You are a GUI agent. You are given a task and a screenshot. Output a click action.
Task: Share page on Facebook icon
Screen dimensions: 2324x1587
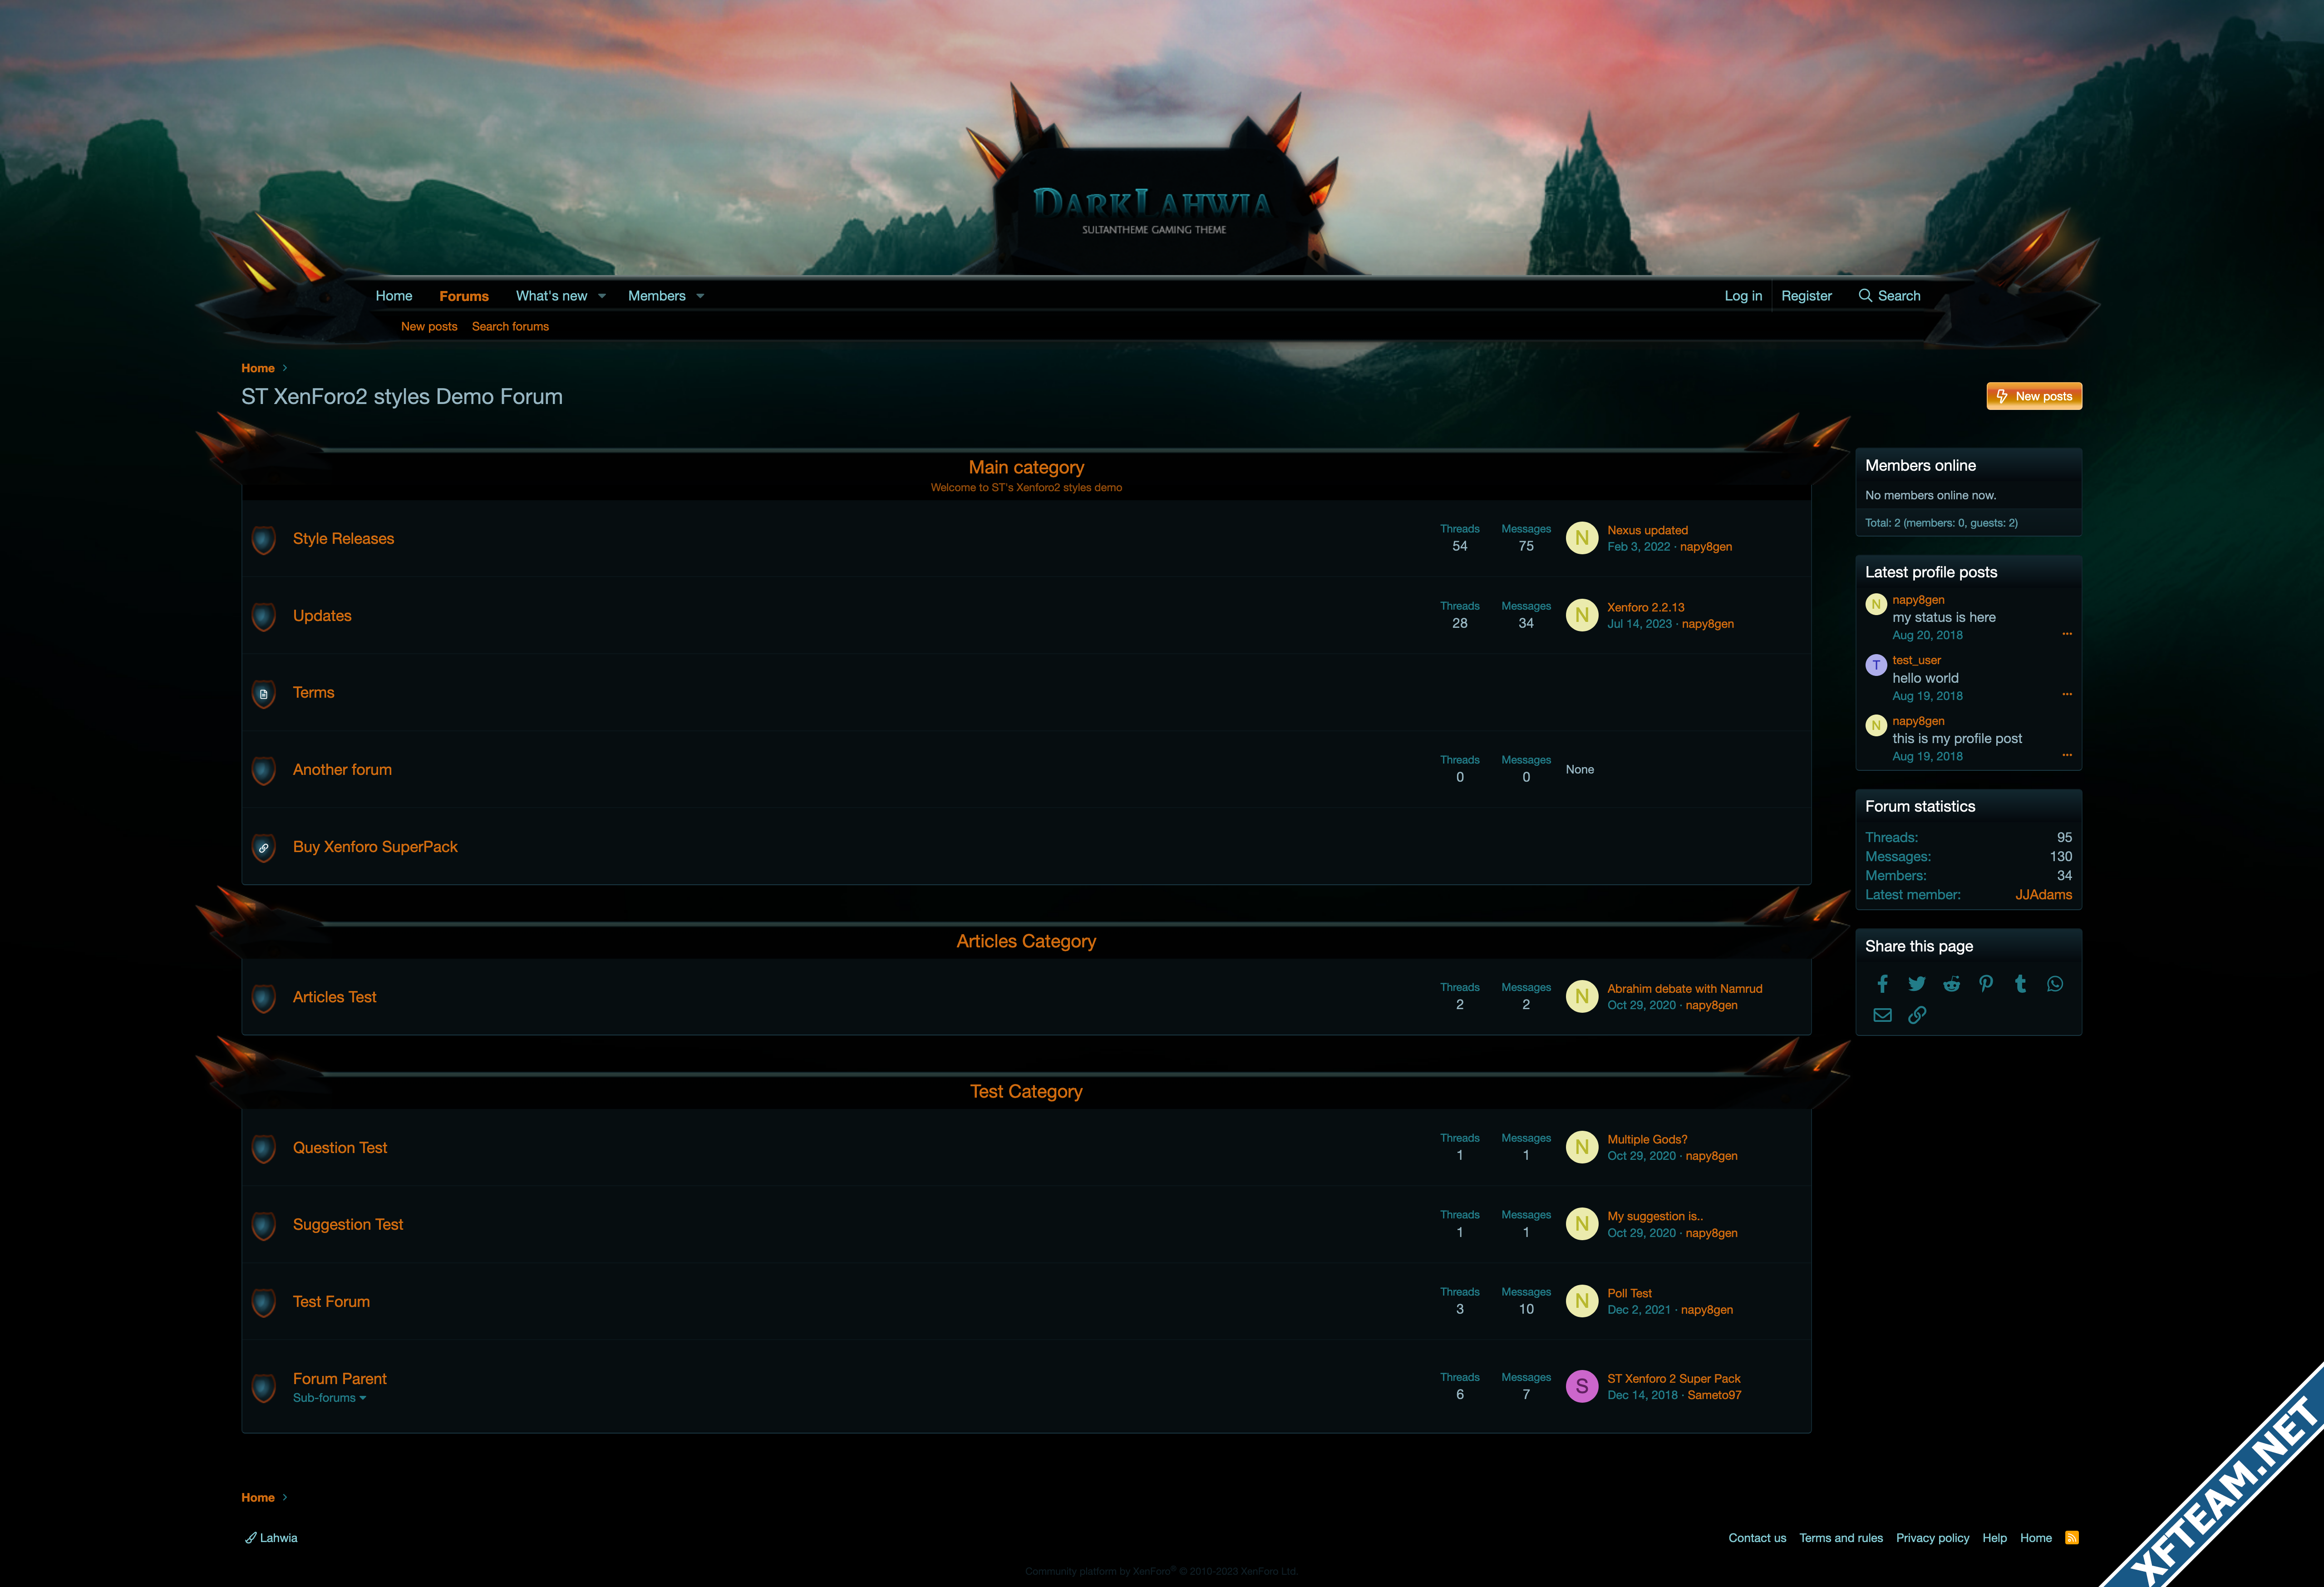coord(1882,984)
